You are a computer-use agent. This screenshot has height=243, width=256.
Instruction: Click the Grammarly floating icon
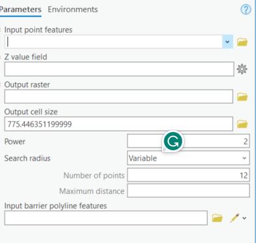pos(173,141)
